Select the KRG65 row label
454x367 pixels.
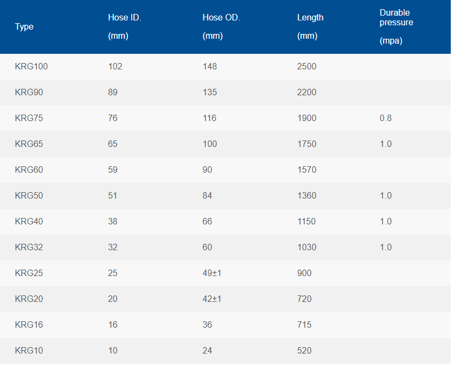click(x=29, y=144)
